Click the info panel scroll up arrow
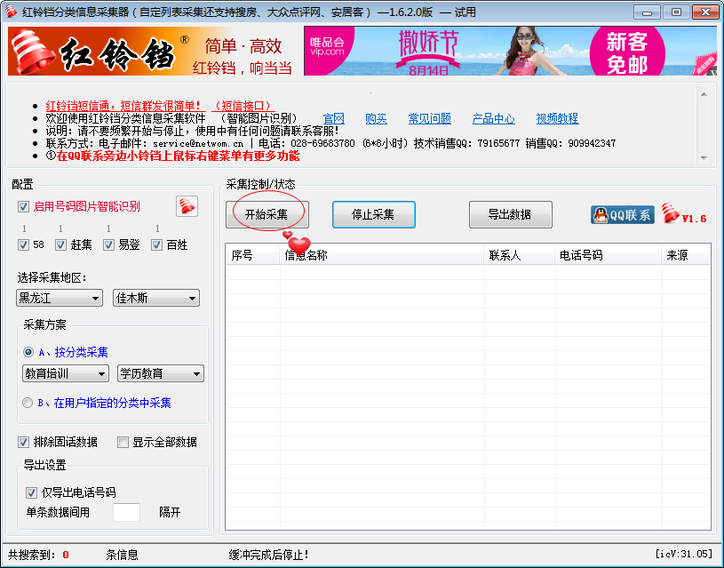Image resolution: width=724 pixels, height=568 pixels. (704, 94)
